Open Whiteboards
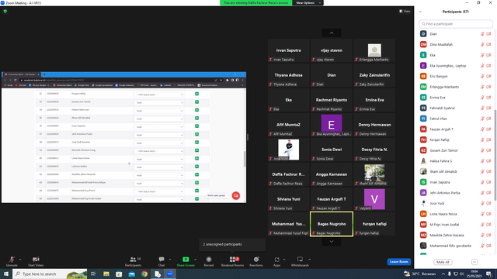Screen dimensions: 497x279 coord(300,261)
